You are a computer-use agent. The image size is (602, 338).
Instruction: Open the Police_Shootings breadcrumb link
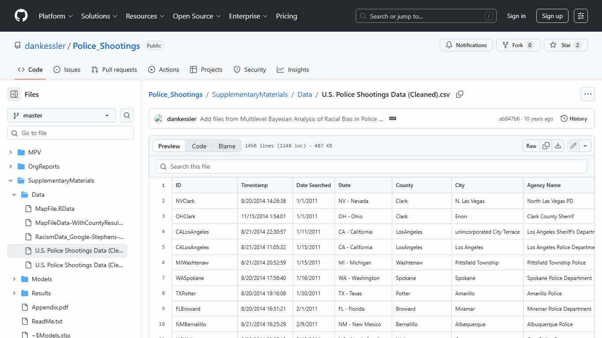pos(175,94)
